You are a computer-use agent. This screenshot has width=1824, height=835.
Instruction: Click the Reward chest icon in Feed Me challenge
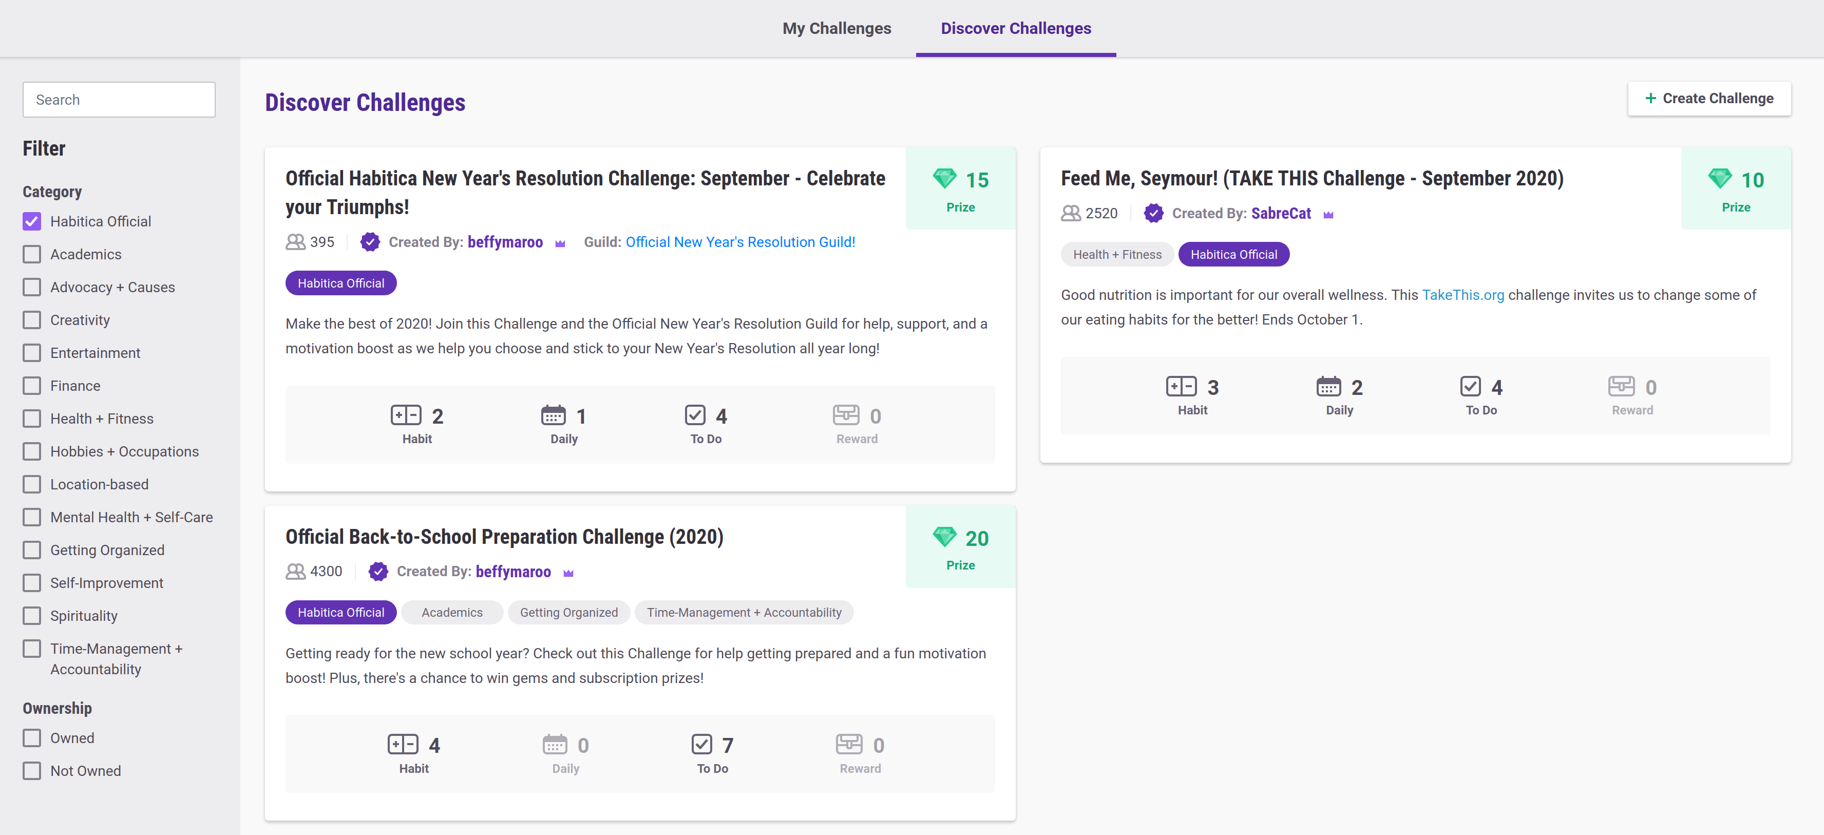1621,387
